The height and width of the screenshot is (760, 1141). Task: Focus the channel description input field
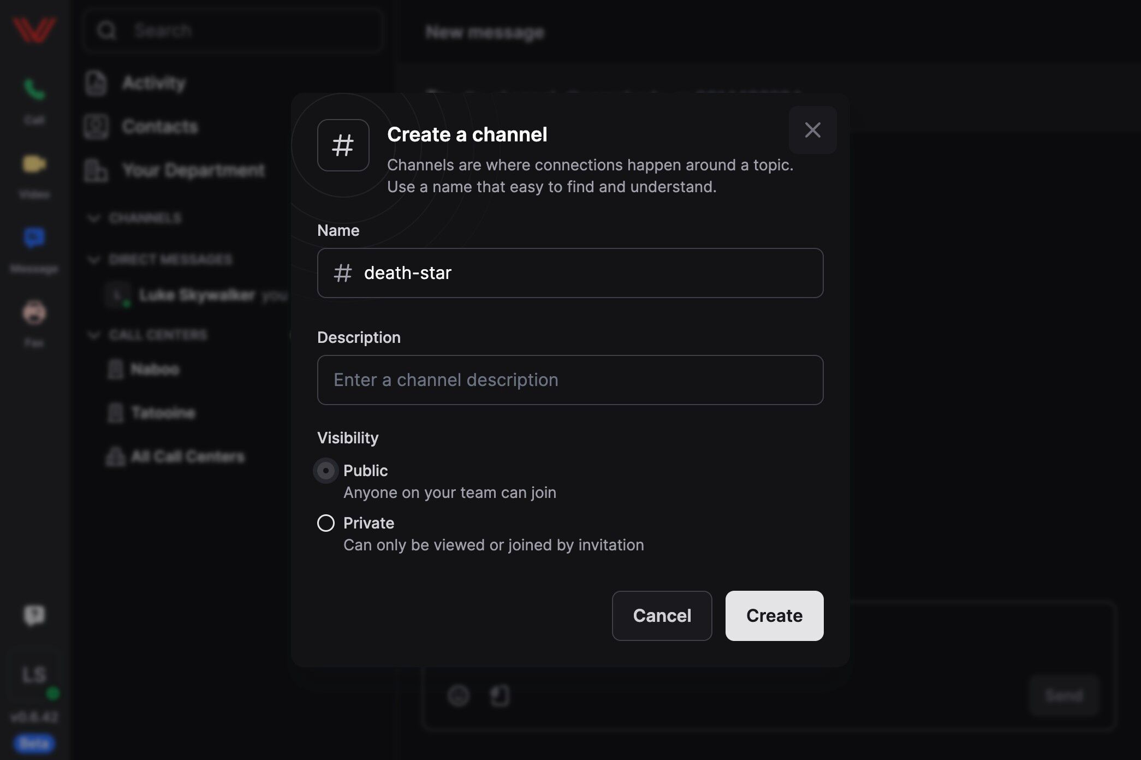(570, 380)
